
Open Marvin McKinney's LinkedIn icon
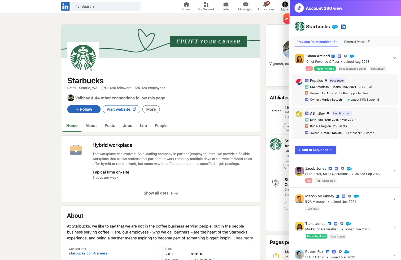coord(337,196)
